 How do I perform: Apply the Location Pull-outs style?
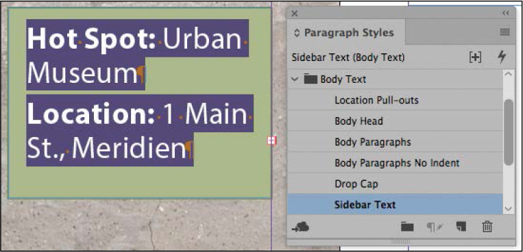tap(396, 100)
